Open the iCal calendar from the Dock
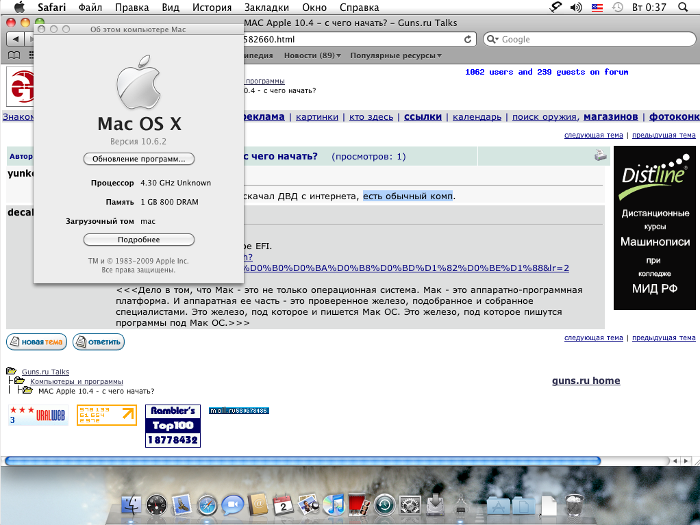The width and height of the screenshot is (700, 525). point(283,505)
